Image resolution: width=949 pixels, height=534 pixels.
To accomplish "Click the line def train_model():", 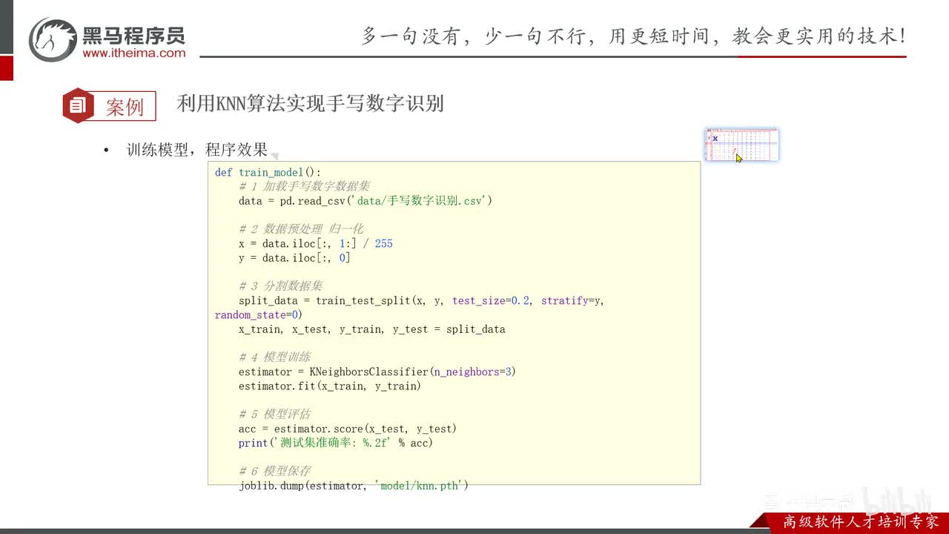I will point(268,172).
